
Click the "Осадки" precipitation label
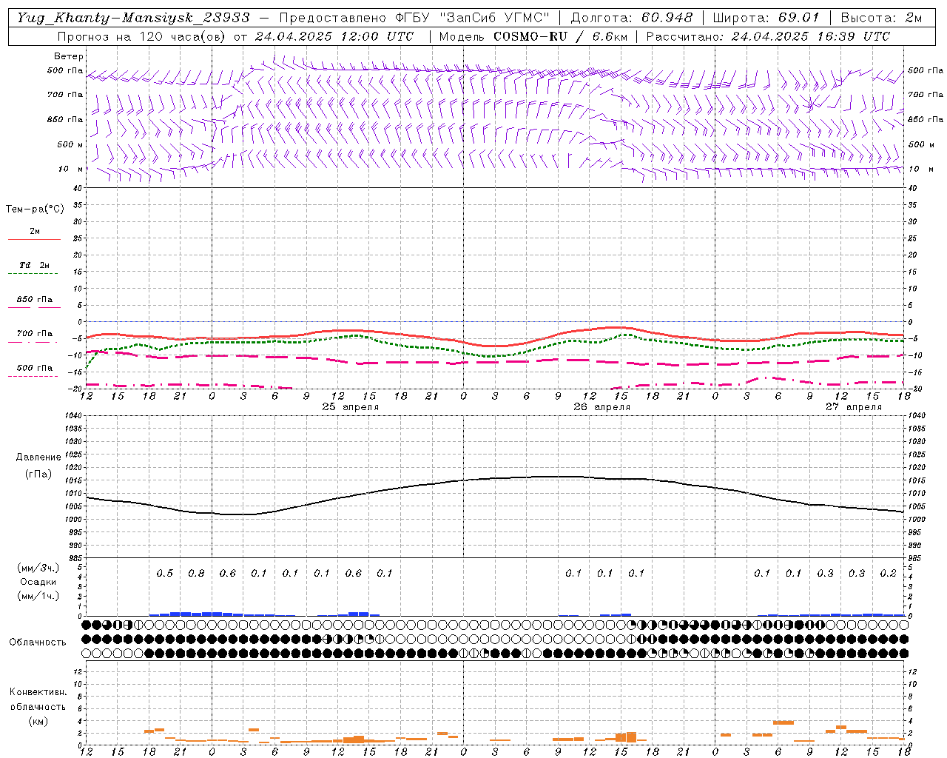coord(39,582)
